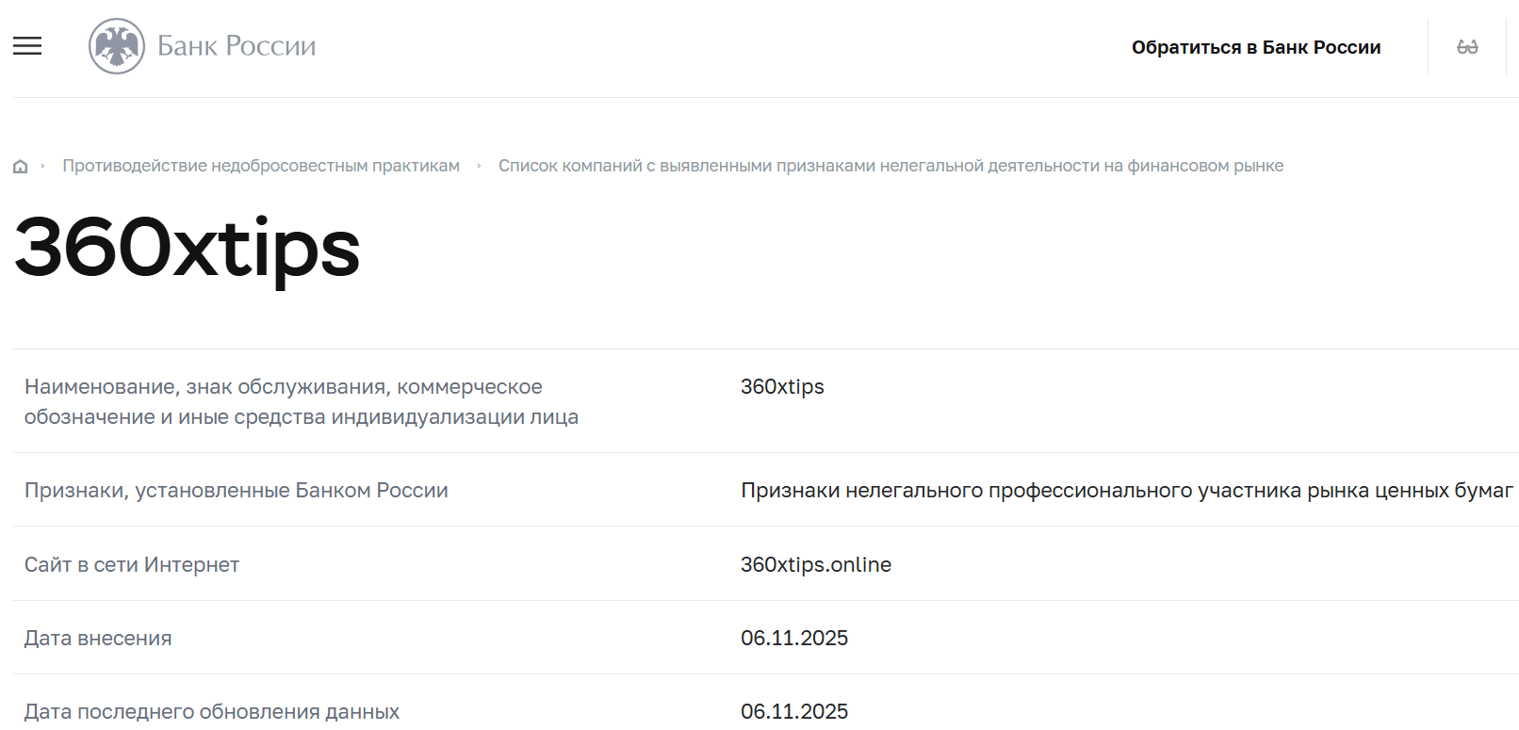Open the hamburger navigation menu

27,46
